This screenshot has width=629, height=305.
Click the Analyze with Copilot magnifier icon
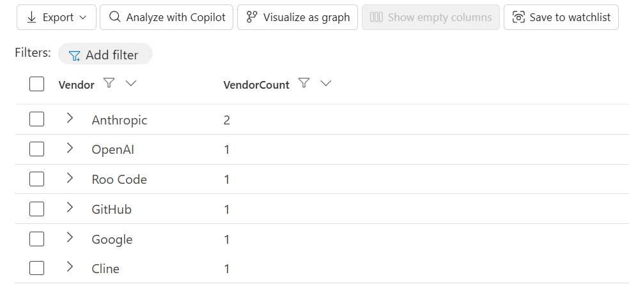tap(114, 17)
